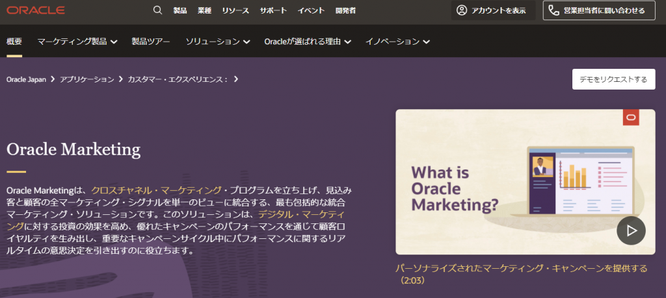Click the phone icon for sales contact
666x298 pixels.
tap(554, 10)
